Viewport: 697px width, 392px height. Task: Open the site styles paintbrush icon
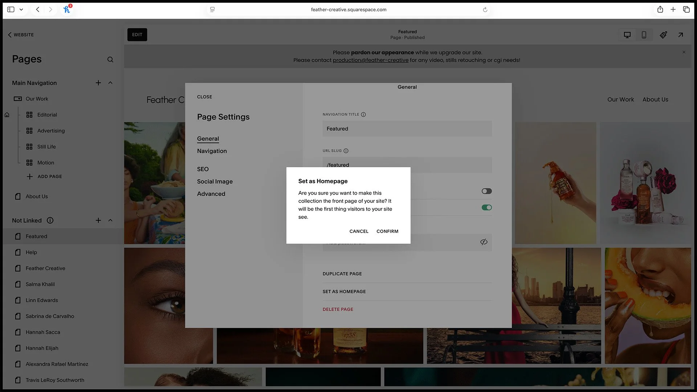pyautogui.click(x=663, y=35)
